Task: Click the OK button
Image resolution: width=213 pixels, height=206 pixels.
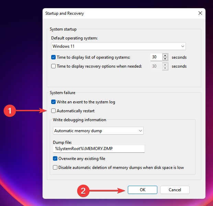Action: (143, 190)
